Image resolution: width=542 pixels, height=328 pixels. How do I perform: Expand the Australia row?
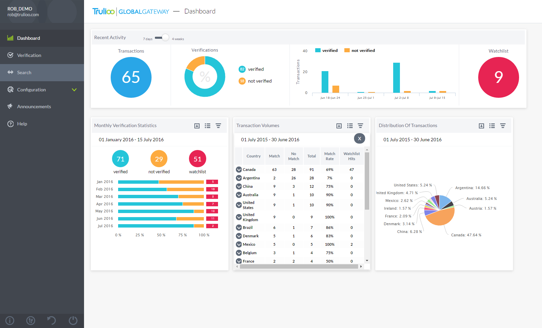(239, 195)
